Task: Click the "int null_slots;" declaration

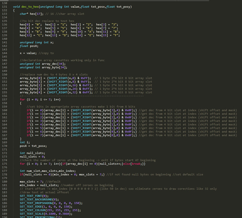Action: point(32,153)
